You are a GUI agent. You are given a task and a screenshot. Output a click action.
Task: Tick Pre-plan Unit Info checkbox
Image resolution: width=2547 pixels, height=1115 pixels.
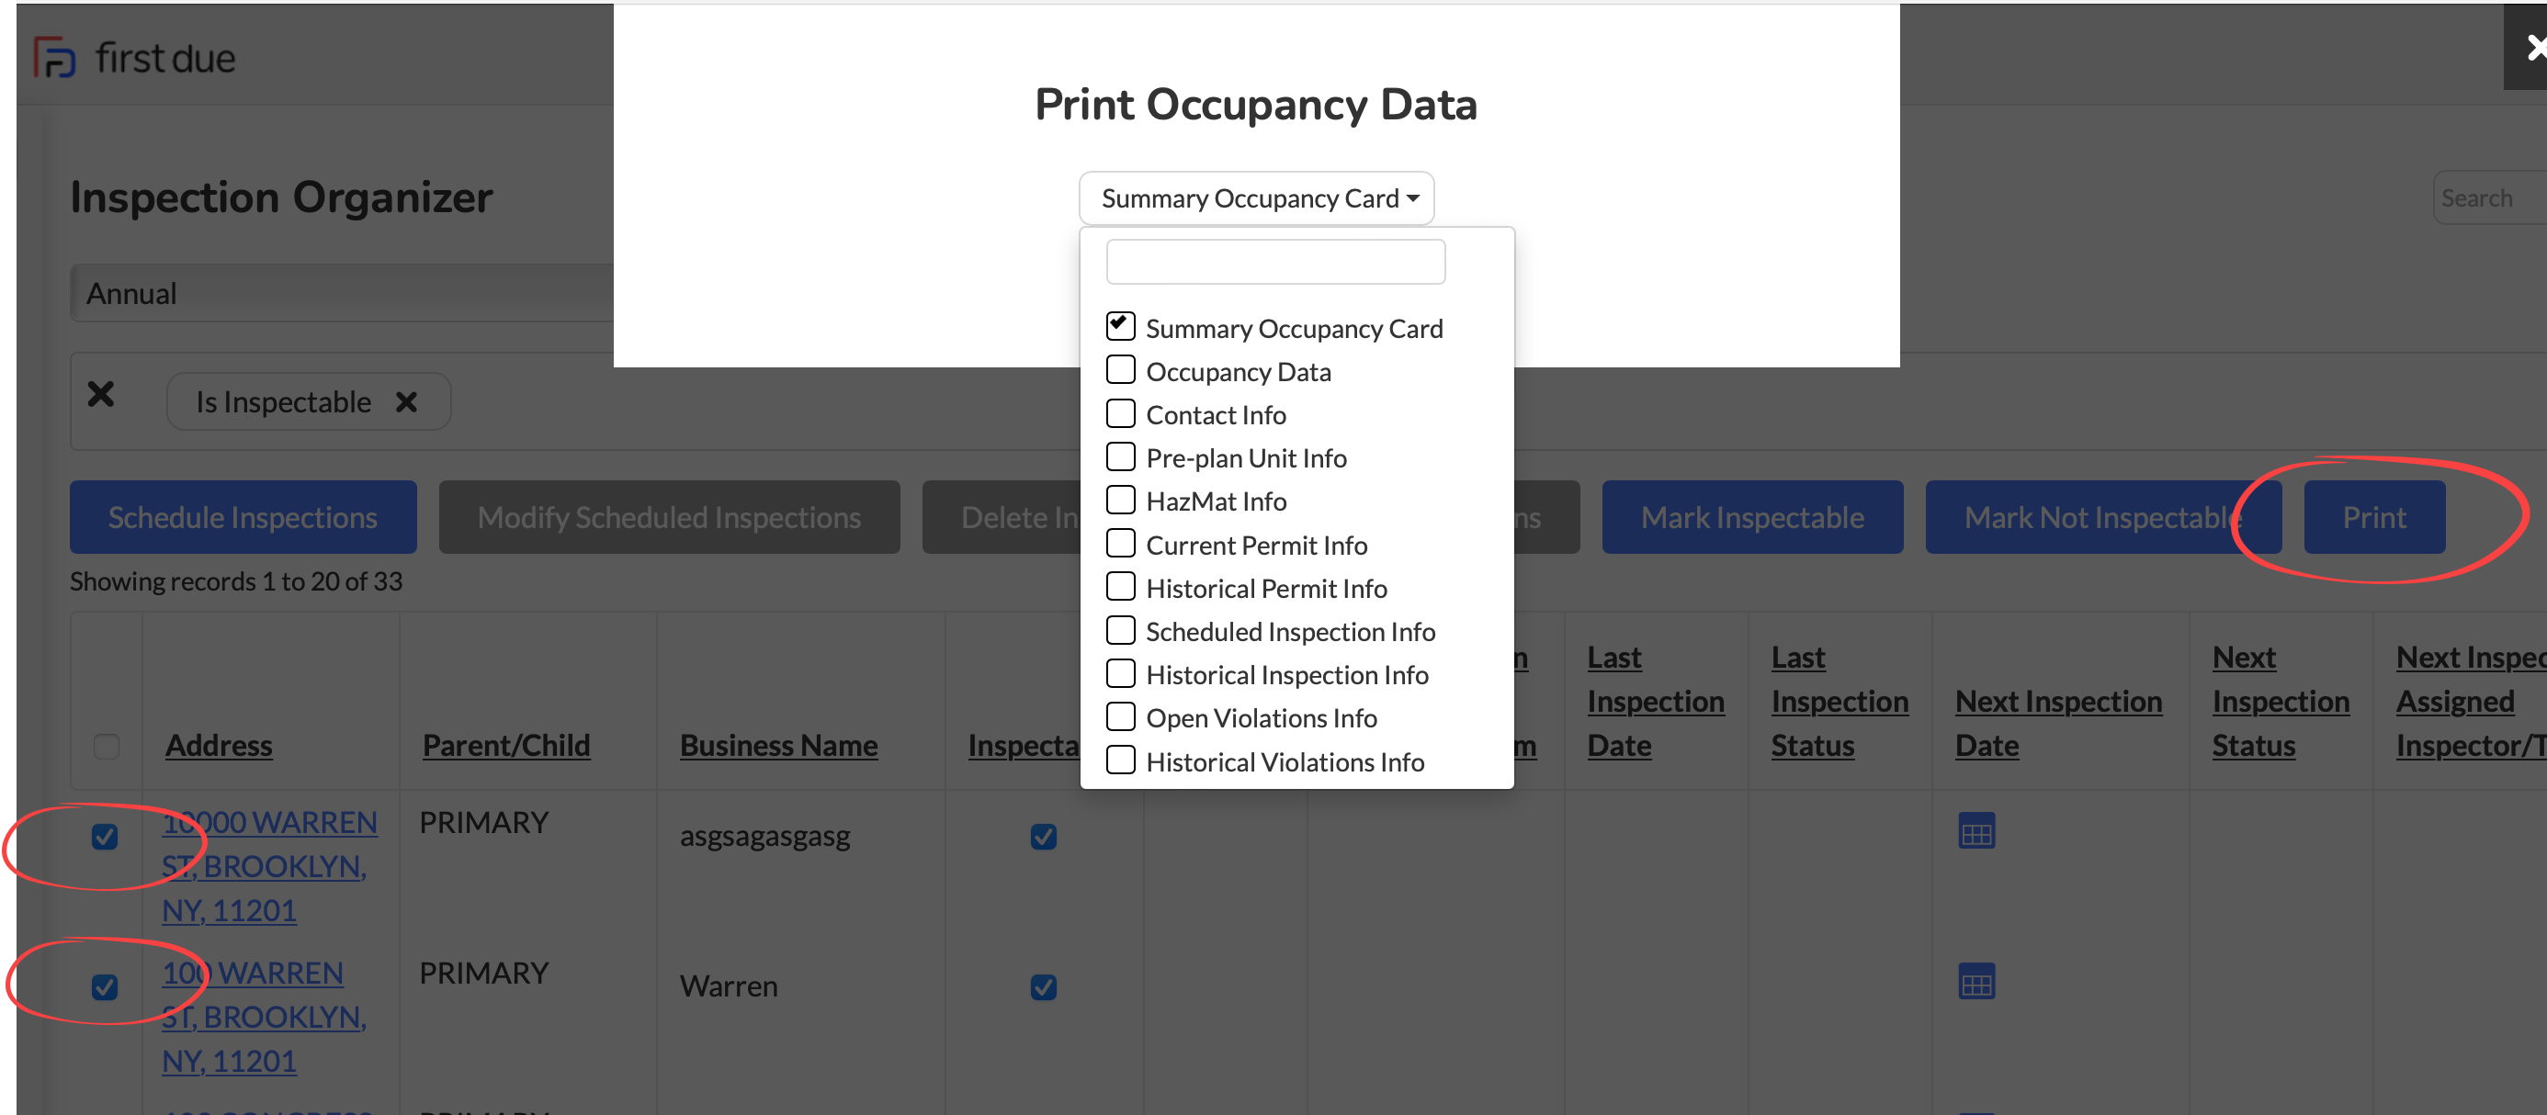pyautogui.click(x=1120, y=456)
